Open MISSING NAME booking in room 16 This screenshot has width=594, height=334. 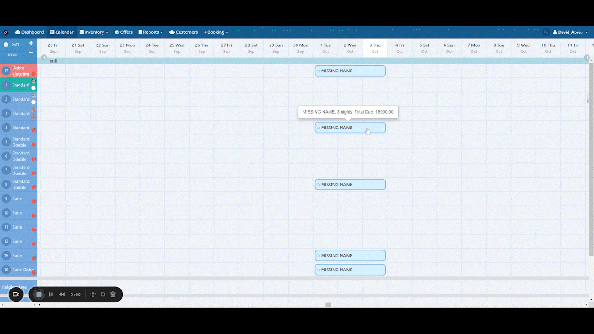pyautogui.click(x=350, y=270)
